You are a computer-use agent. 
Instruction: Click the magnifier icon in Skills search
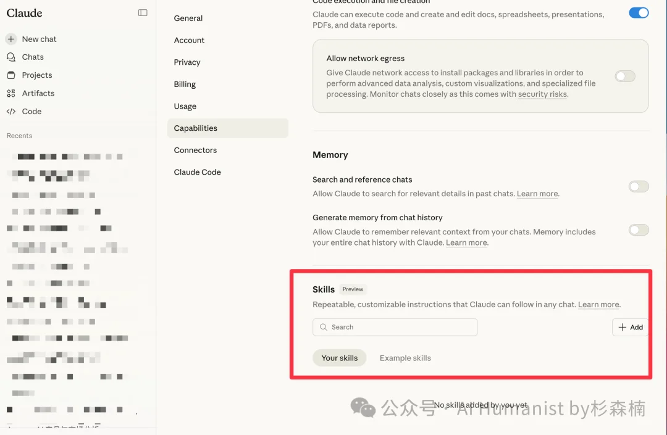click(x=324, y=327)
